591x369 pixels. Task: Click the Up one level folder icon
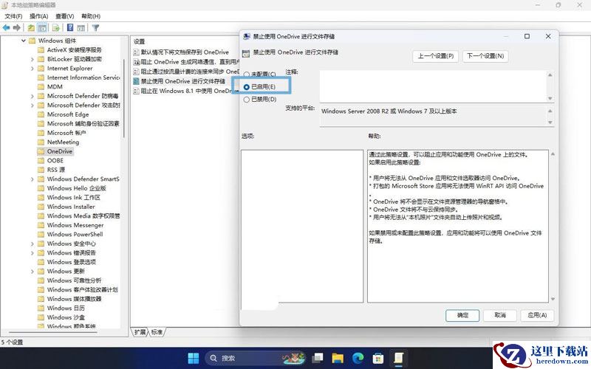point(31,27)
